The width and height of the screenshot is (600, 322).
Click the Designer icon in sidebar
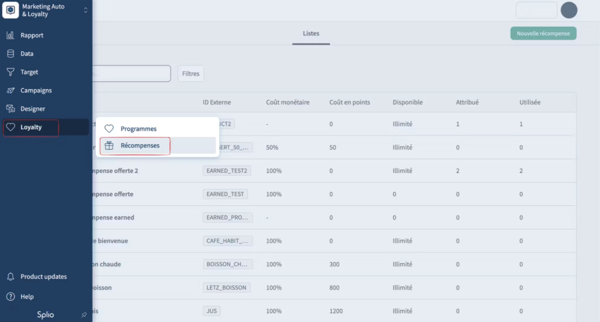[x=10, y=109]
